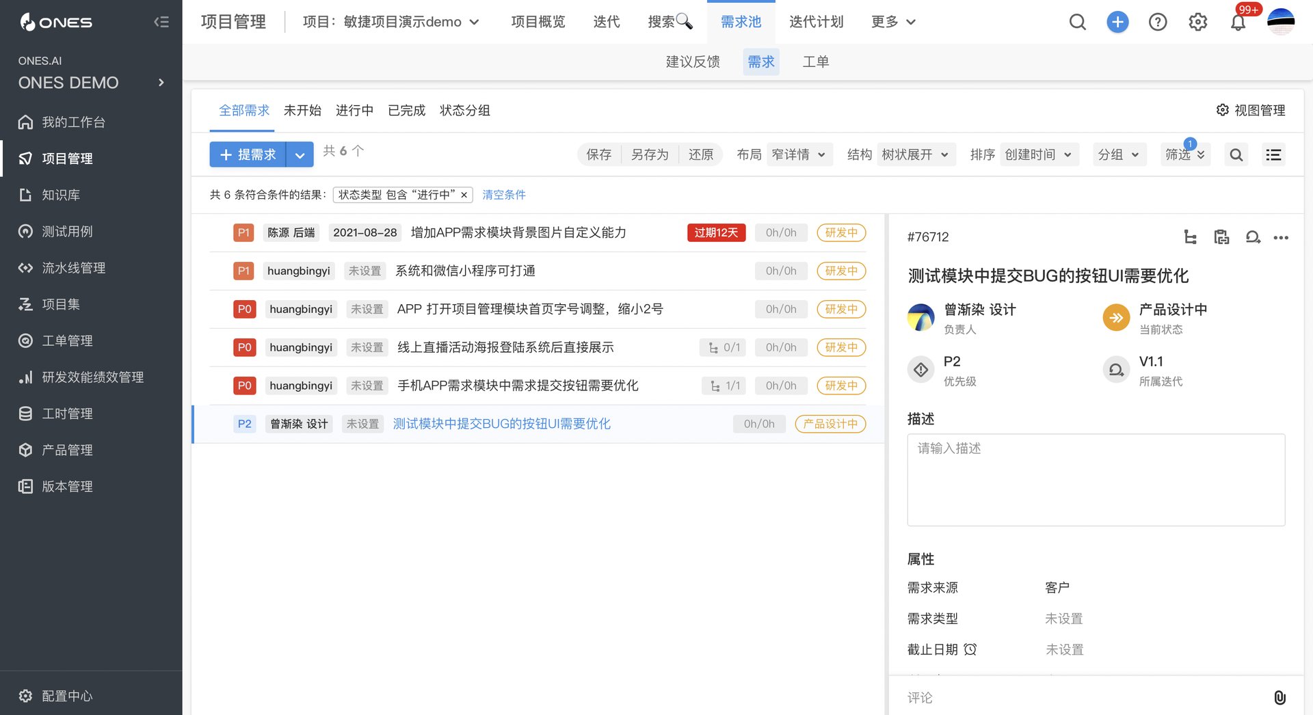
Task: Click 清空条件 to clear filters
Action: 504,195
